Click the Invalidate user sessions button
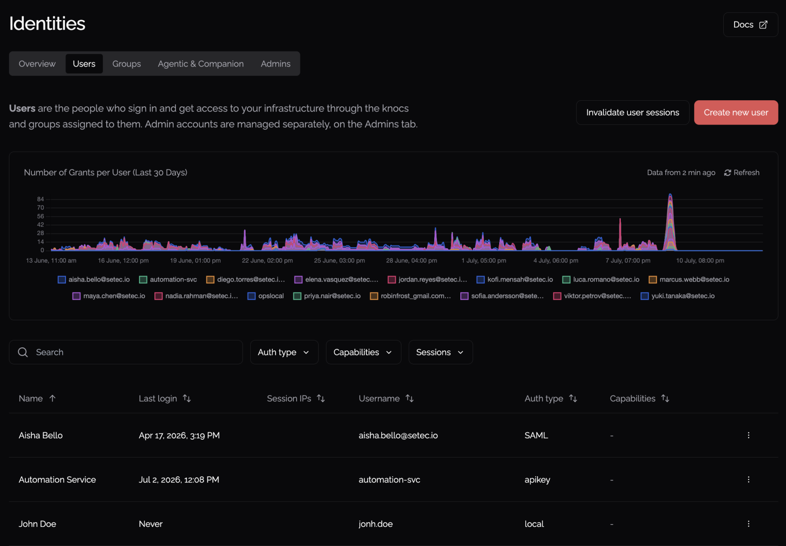Screen dimensions: 786x546 (x=633, y=112)
